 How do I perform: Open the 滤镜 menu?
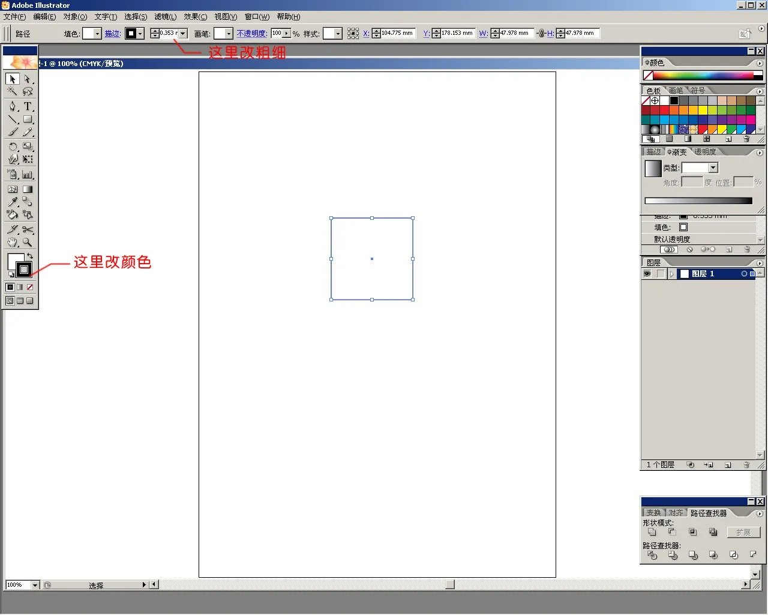[x=165, y=16]
